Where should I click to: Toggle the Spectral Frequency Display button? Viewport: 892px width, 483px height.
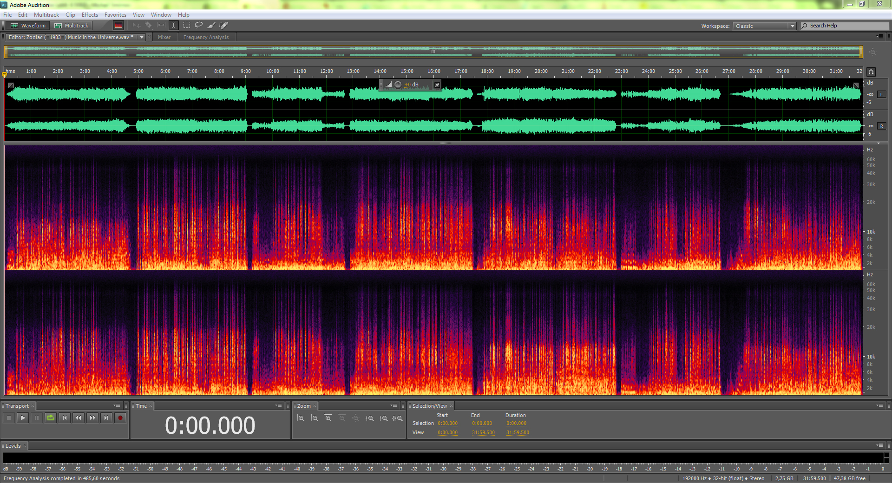[118, 26]
